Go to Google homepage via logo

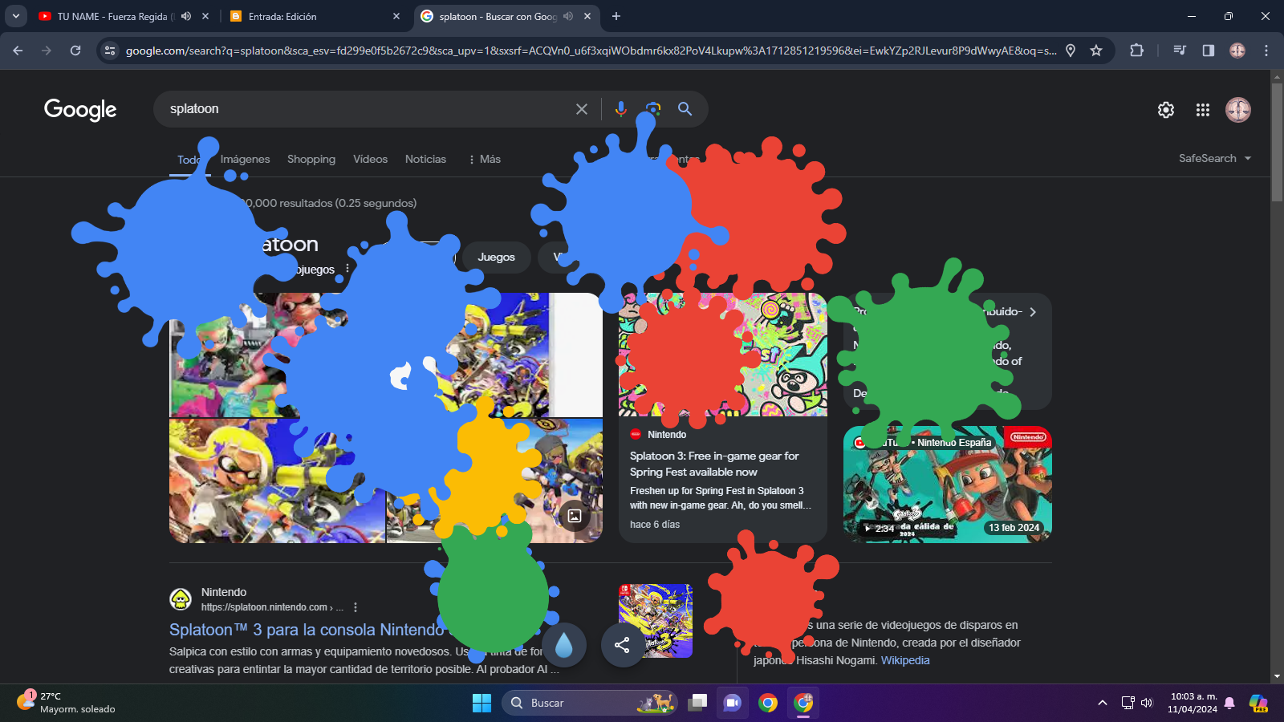point(80,109)
